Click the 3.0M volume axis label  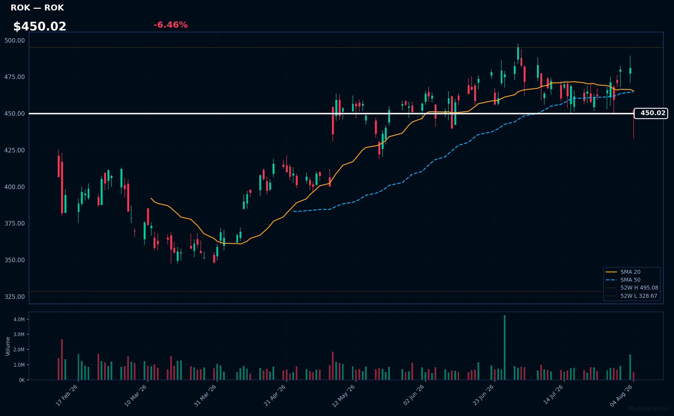19,334
